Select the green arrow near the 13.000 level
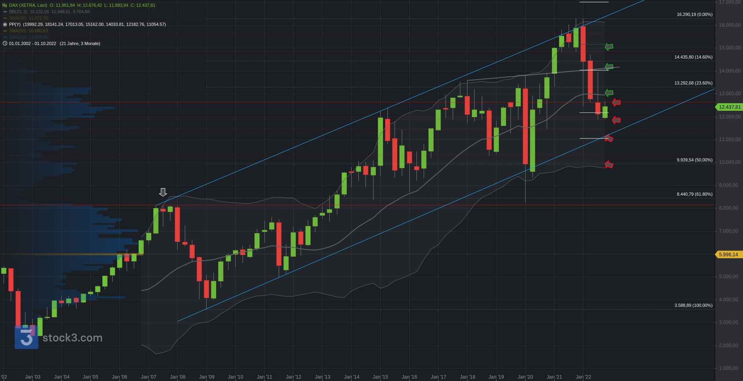Image resolution: width=743 pixels, height=381 pixels. [x=609, y=93]
